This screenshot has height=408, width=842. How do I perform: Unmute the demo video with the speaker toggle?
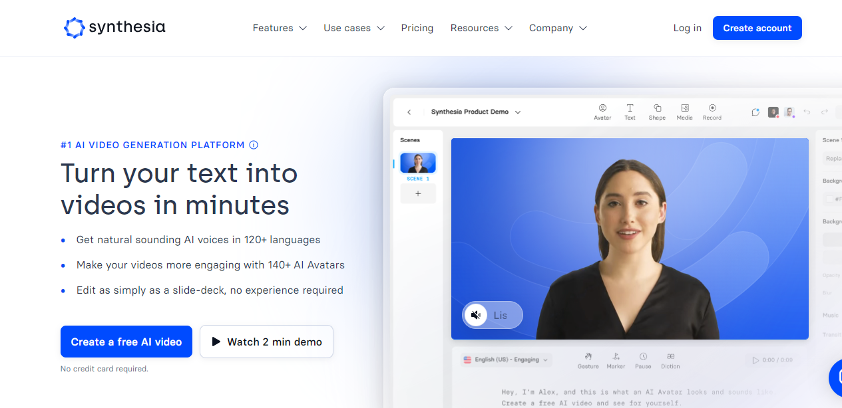click(x=476, y=315)
